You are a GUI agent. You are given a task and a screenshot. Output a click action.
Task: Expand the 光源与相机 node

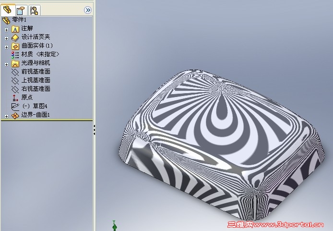6,64
